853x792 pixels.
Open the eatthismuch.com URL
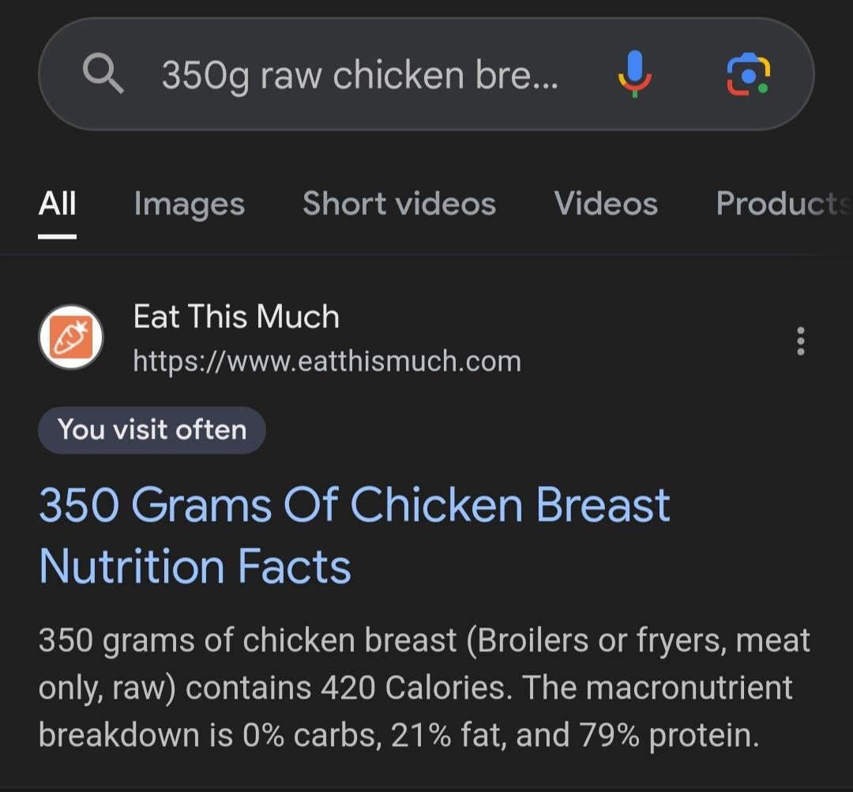(327, 361)
